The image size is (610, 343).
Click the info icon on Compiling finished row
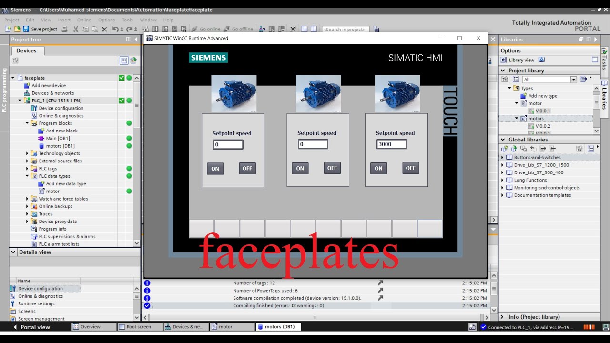point(147,306)
